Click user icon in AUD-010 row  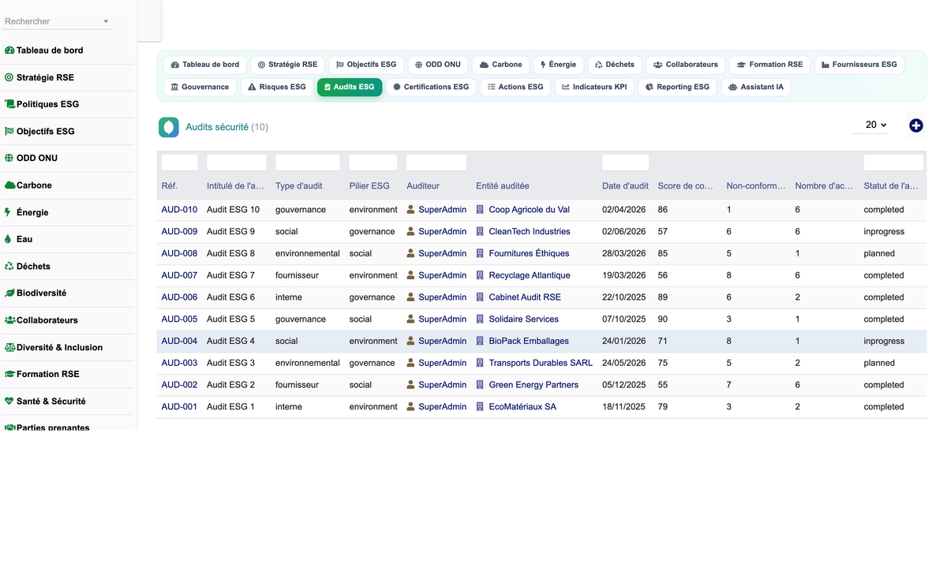pos(410,210)
